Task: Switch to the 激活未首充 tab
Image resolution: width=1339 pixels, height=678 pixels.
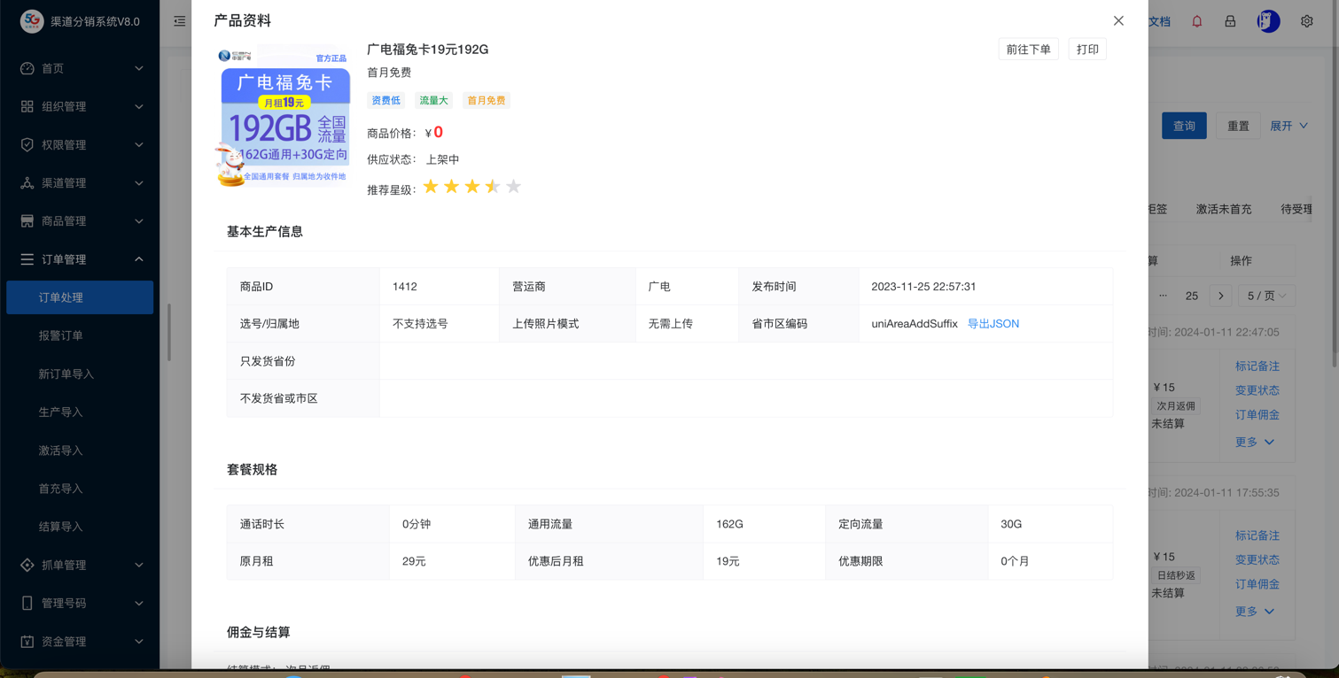Action: (x=1223, y=210)
